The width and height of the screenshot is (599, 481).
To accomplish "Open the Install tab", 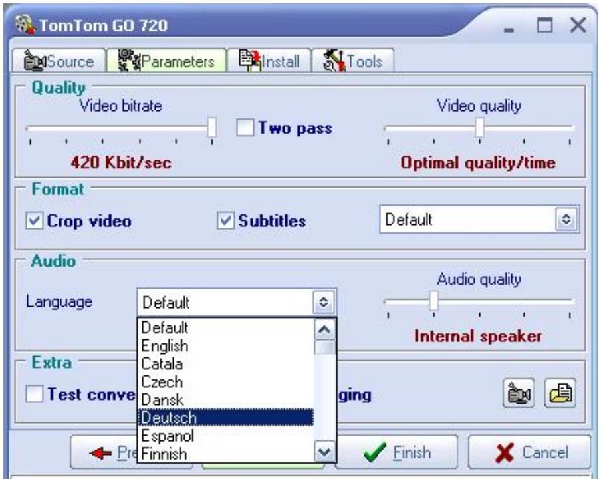I will [269, 61].
